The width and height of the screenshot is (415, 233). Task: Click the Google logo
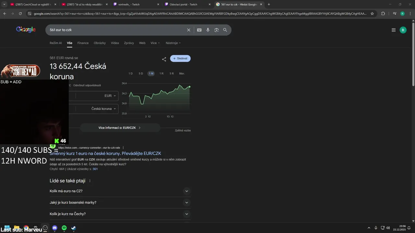[26, 30]
